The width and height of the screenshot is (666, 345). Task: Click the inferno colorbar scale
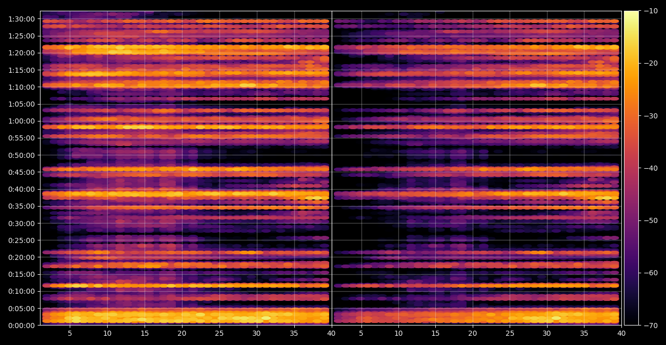coord(631,168)
